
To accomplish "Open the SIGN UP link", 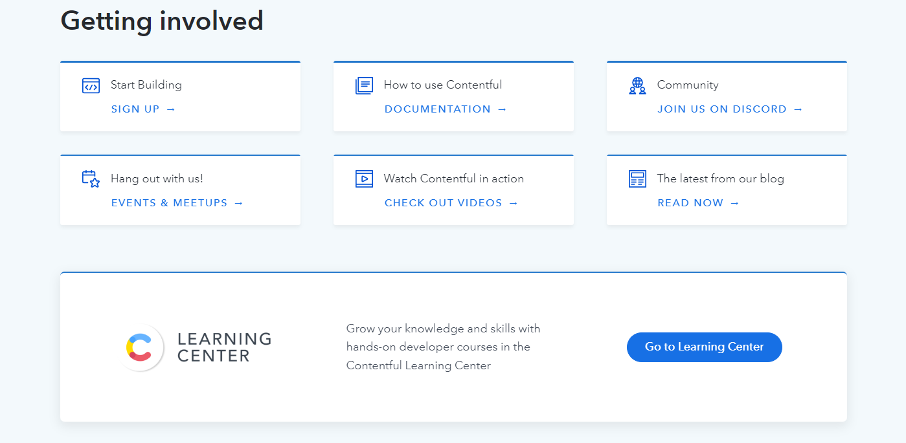I will click(x=143, y=109).
